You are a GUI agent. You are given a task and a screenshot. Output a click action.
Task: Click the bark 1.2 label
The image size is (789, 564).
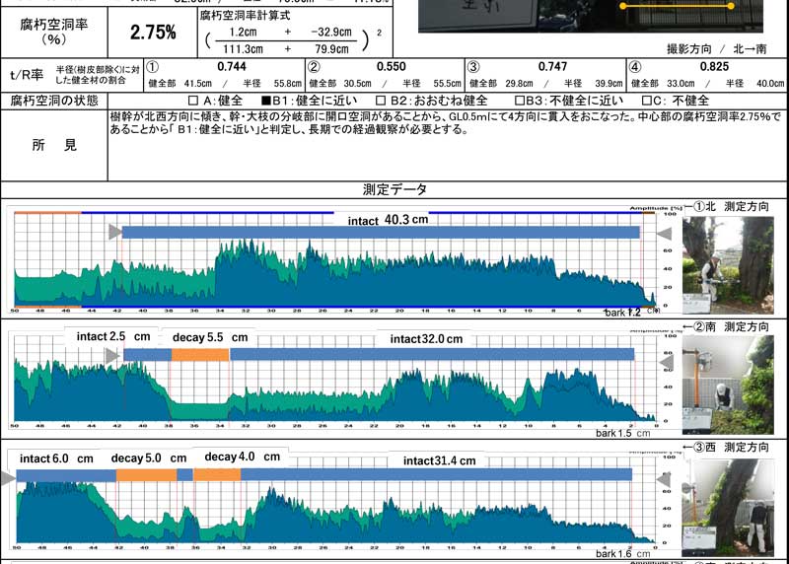click(622, 313)
